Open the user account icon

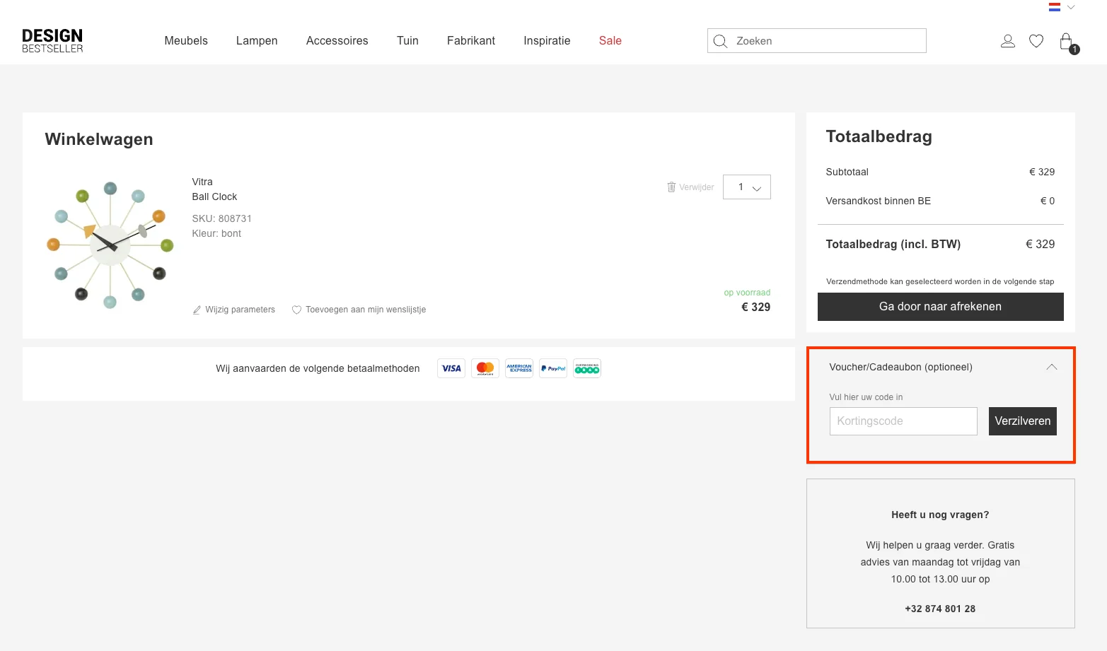coord(1008,41)
